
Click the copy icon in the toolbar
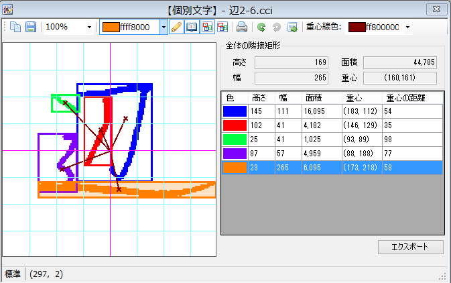15,27
